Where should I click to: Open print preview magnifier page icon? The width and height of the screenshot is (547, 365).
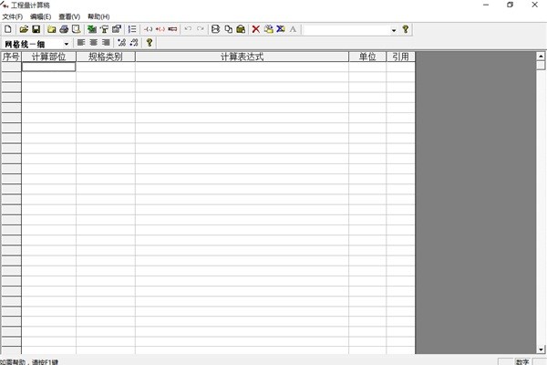tap(76, 29)
